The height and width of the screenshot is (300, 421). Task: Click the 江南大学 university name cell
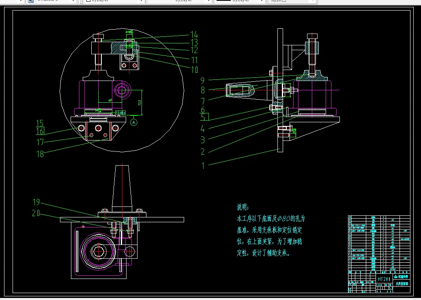click(x=402, y=277)
